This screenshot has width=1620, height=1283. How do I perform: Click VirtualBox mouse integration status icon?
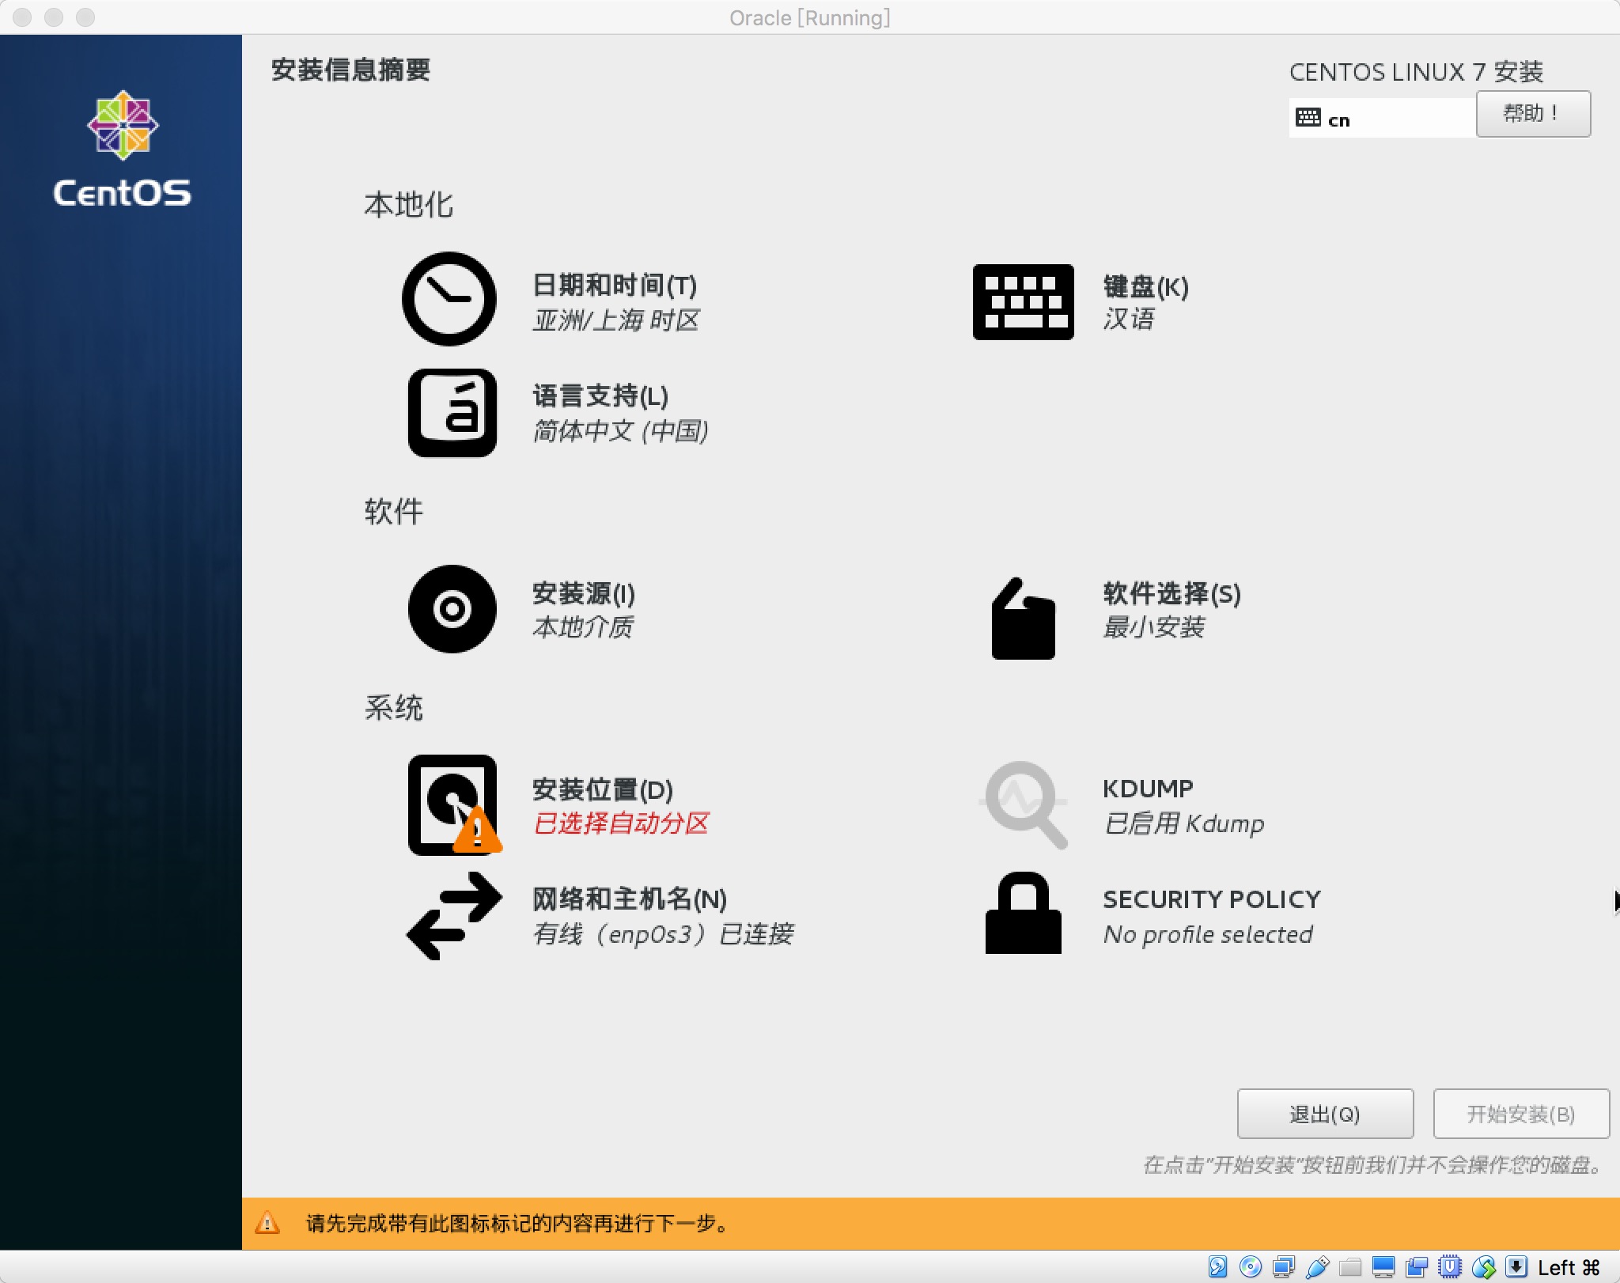1483,1266
